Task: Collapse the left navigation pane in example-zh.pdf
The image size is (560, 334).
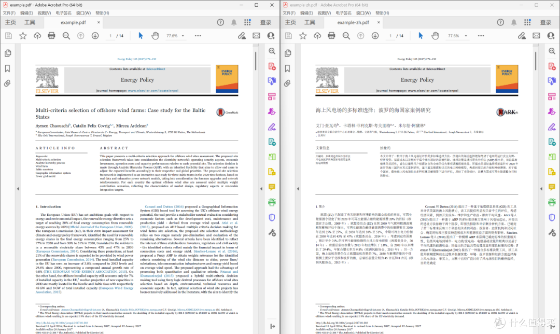Action: pos(298,189)
